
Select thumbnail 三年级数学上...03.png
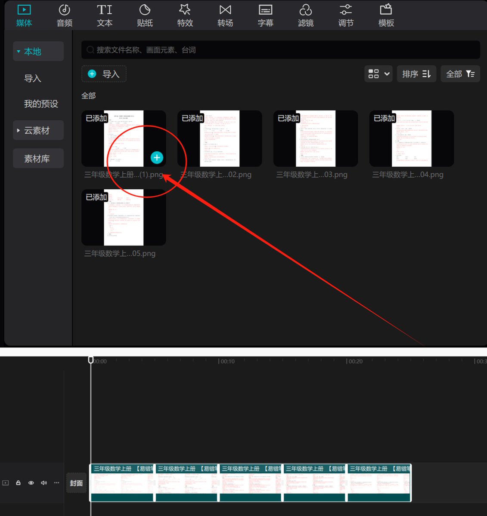point(316,138)
